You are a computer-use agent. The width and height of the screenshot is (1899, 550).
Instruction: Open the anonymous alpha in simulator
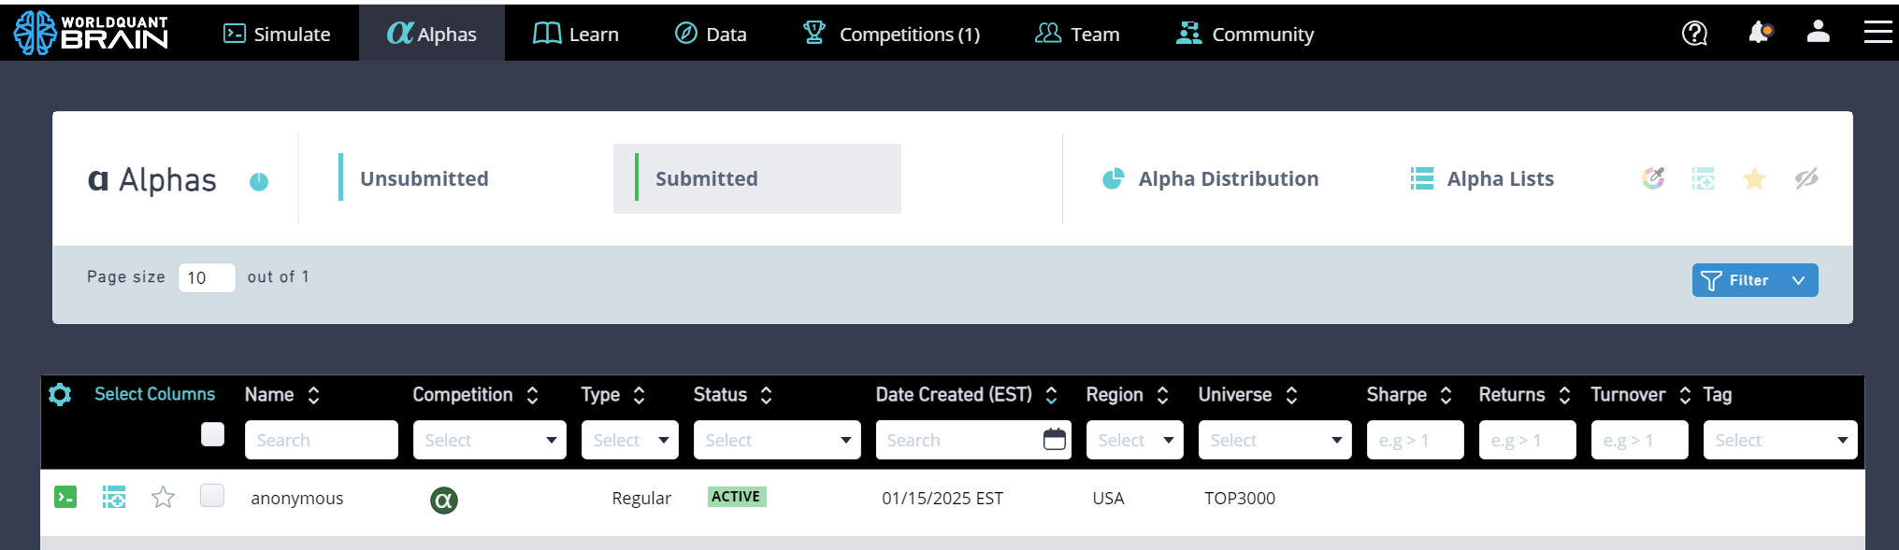(x=65, y=497)
